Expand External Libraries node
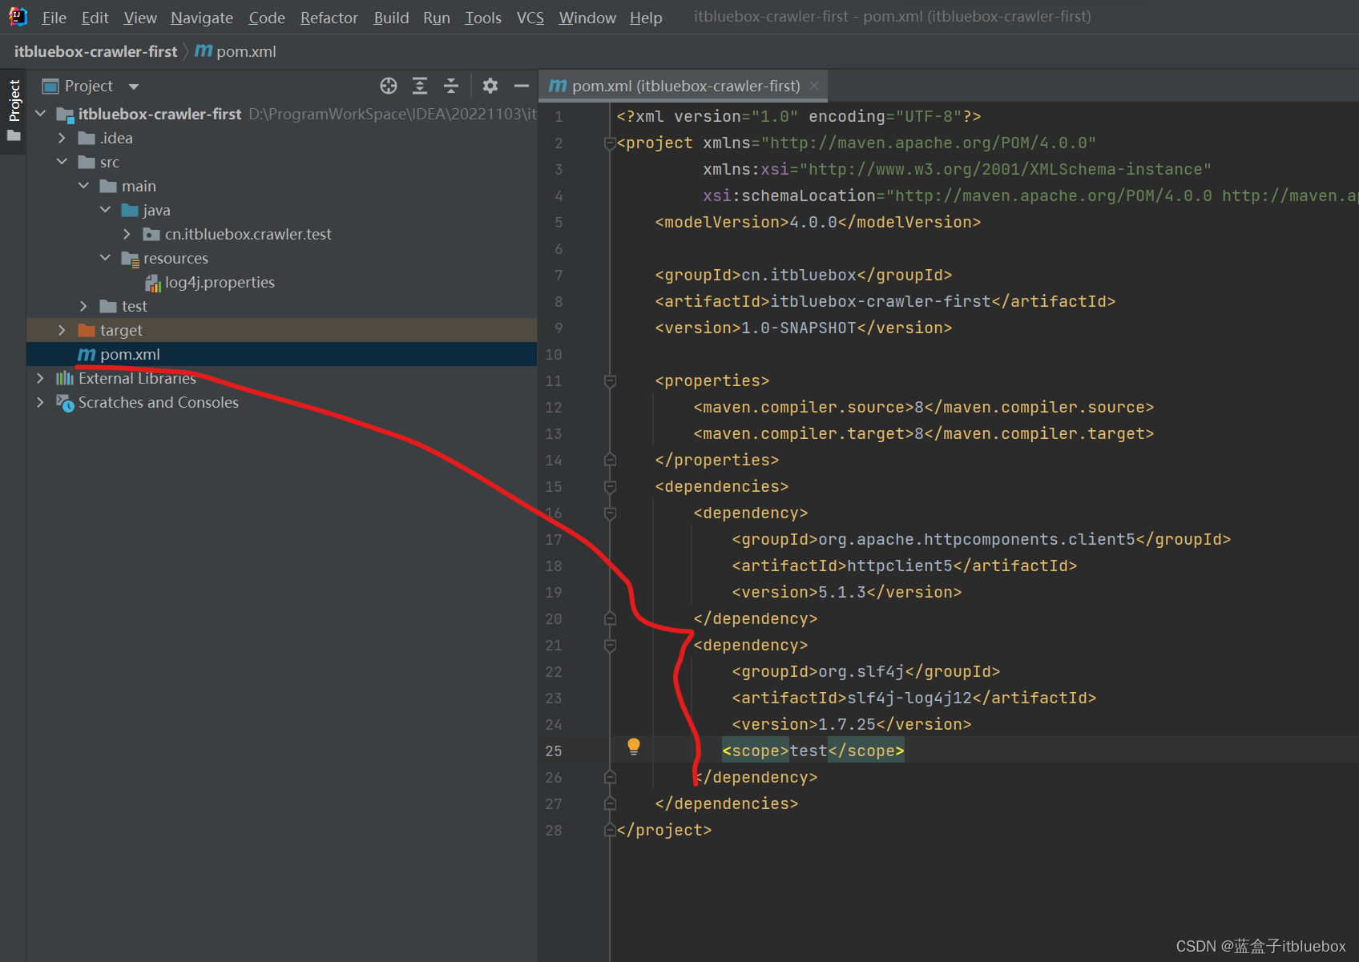 pyautogui.click(x=41, y=378)
